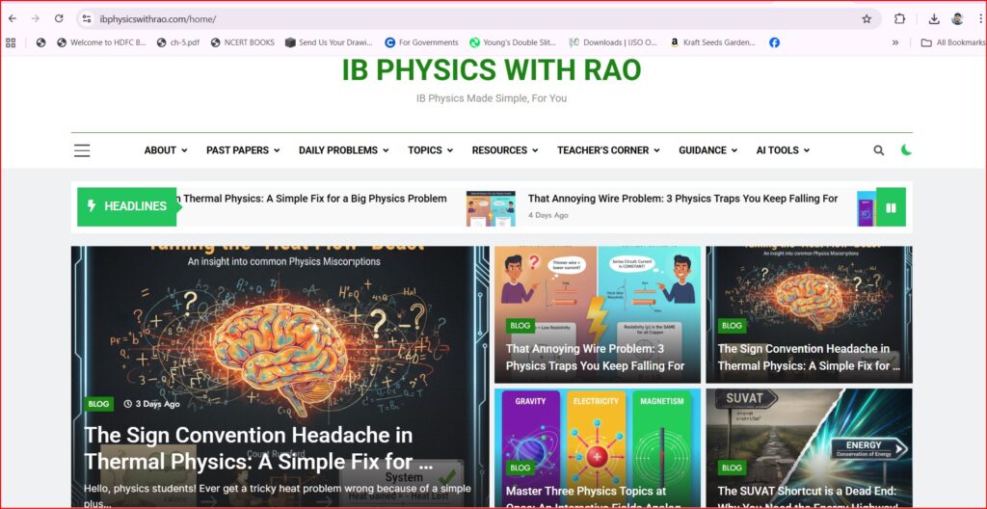Open the AI TOOLS menu

click(782, 150)
